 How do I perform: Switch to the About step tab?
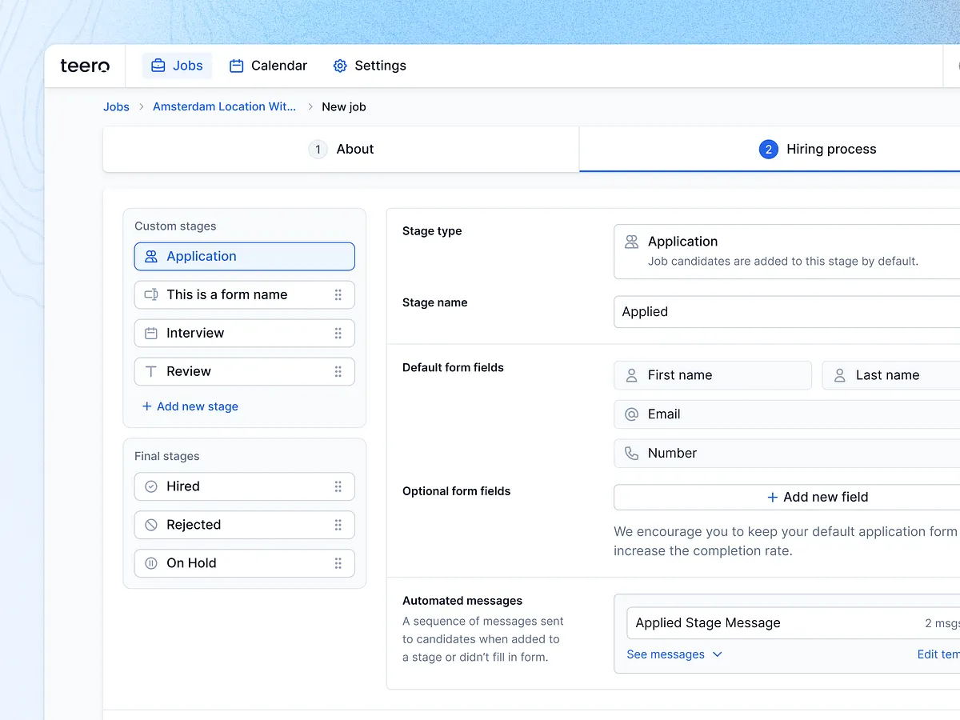[342, 150]
